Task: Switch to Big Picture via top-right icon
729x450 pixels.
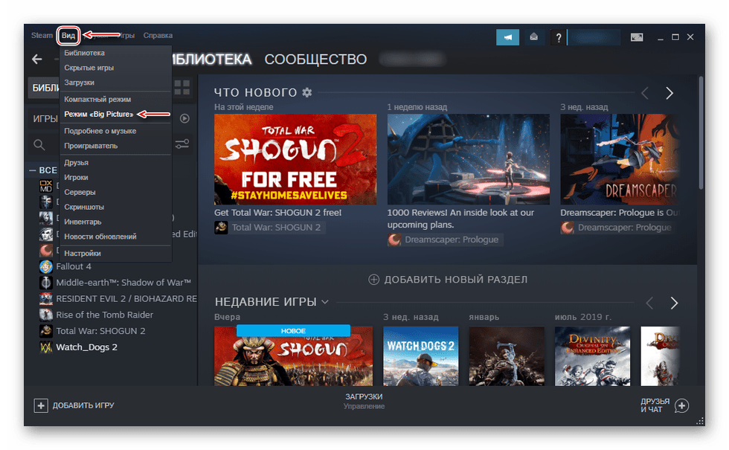Action: point(637,37)
